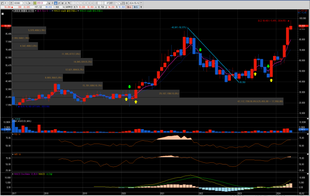Click the volume bar 47,112,739(30.8%)

point(148,101)
